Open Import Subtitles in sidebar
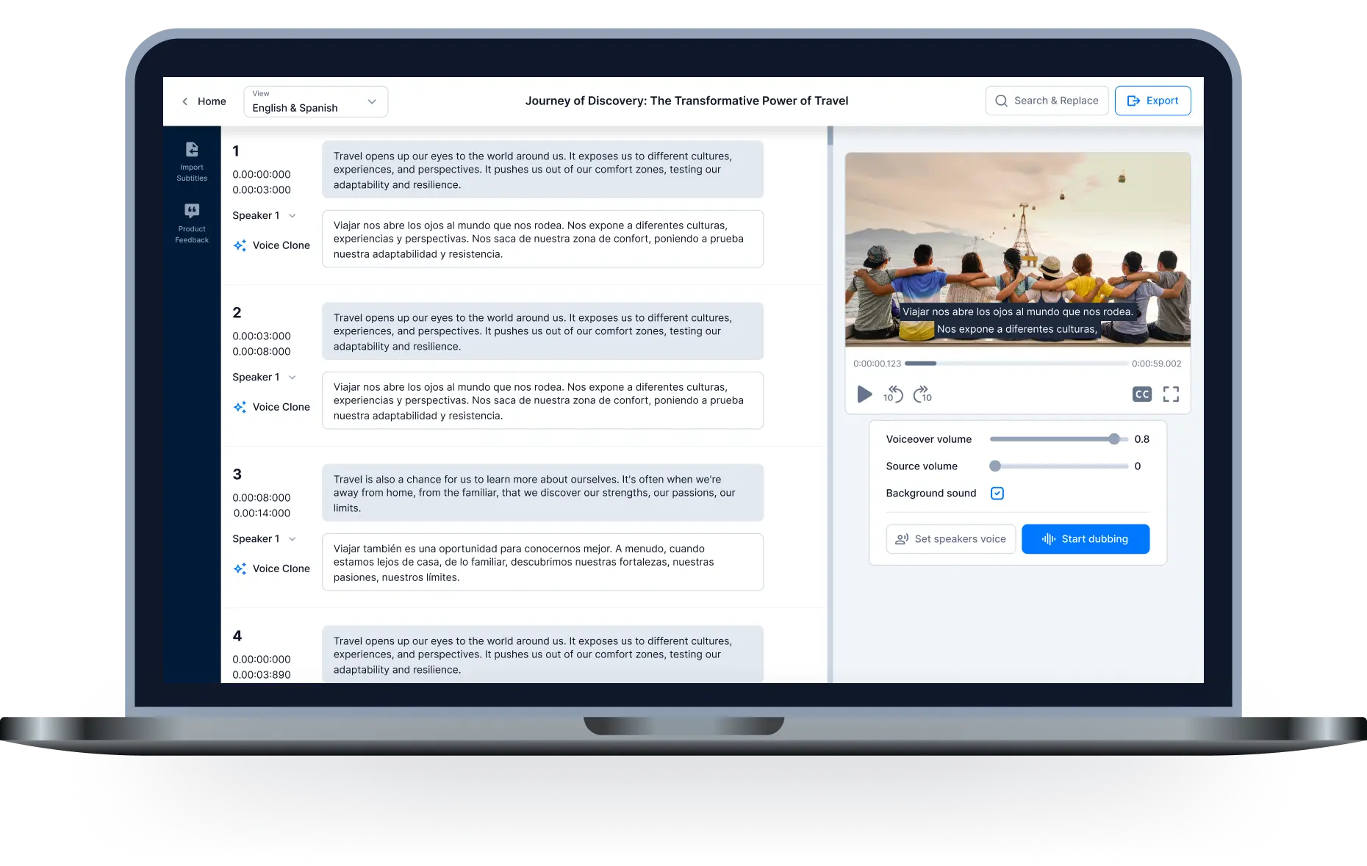The image size is (1367, 866). coord(192,161)
